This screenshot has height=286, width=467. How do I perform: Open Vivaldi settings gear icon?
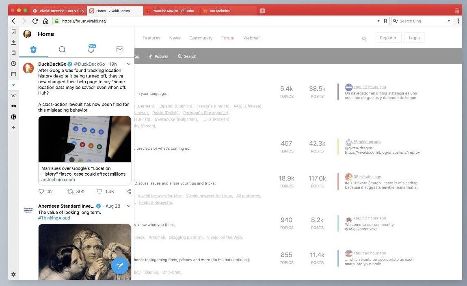(x=13, y=274)
